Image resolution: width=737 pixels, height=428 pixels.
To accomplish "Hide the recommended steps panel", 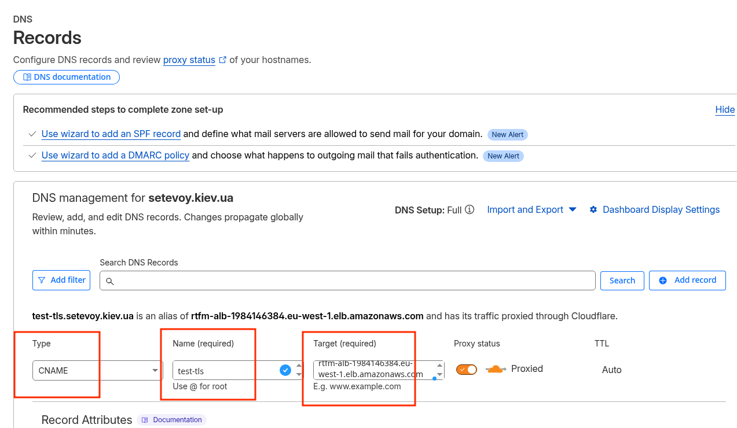I will click(x=725, y=109).
